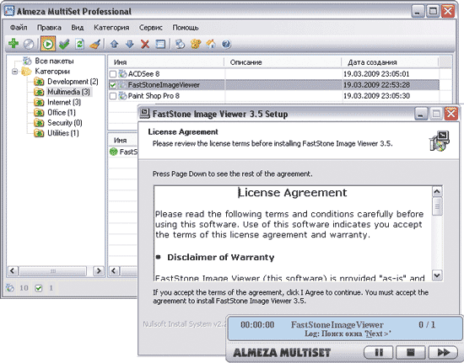This screenshot has width=464, height=363.
Task: Click the refresh document toolbar icon
Action: pos(79,45)
